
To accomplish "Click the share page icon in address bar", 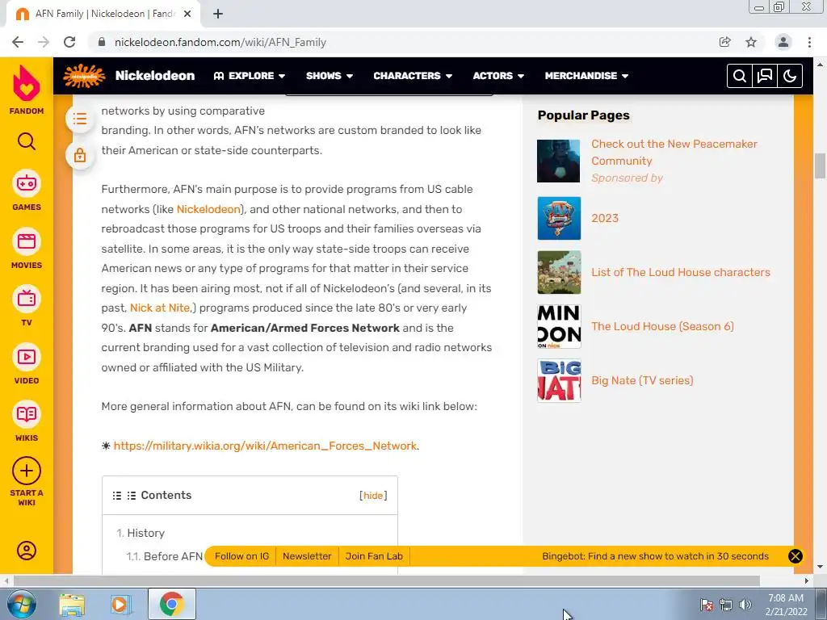I will [x=725, y=42].
